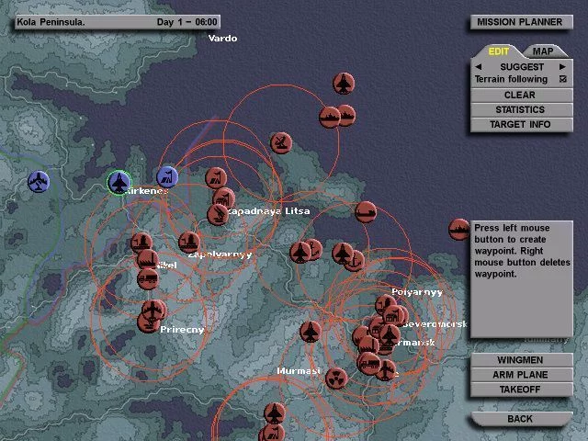
Task: Pick the blue radar site icon east of Kirkenes
Action: click(167, 176)
